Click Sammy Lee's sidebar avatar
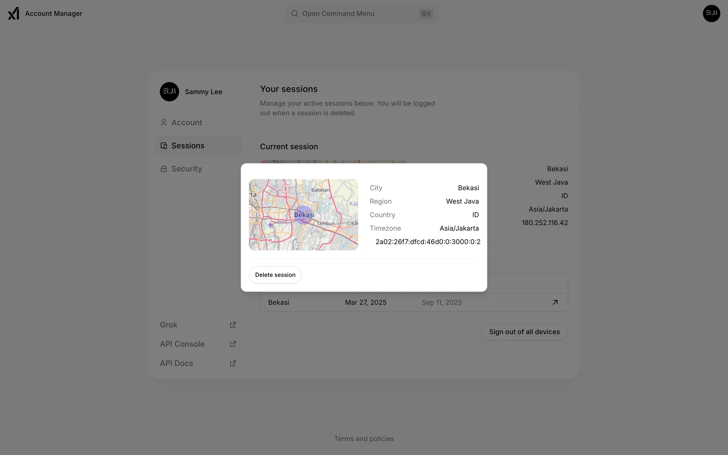728x455 pixels. point(169,92)
